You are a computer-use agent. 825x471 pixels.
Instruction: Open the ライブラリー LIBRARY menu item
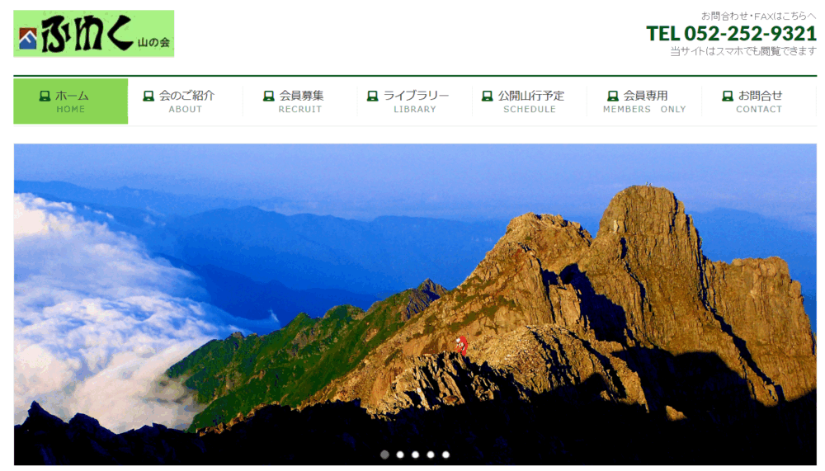coord(415,101)
